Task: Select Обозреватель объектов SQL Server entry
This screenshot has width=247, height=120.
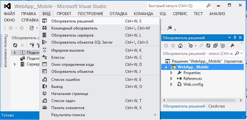Action: (x=100, y=42)
